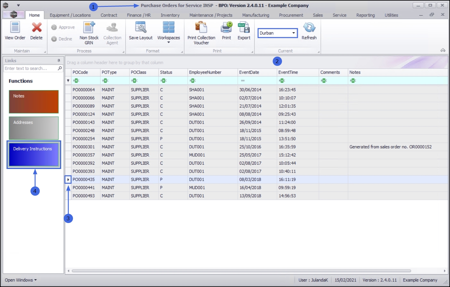Open the Delivery Instructions function tile

pyautogui.click(x=34, y=154)
